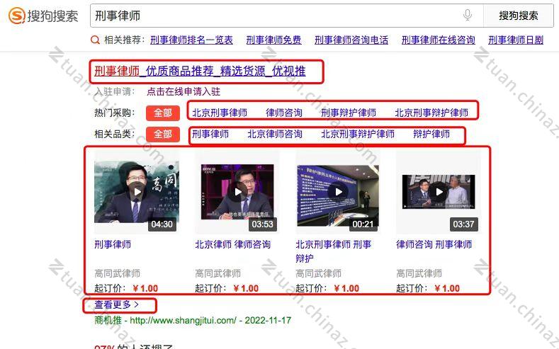
Task: Play the 03:37 律师咨询 刑事律师 video
Action: (439, 192)
